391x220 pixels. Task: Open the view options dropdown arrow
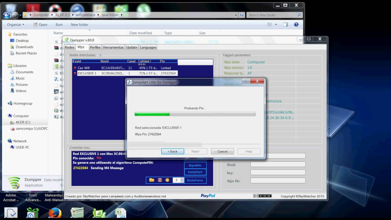pos(276,24)
